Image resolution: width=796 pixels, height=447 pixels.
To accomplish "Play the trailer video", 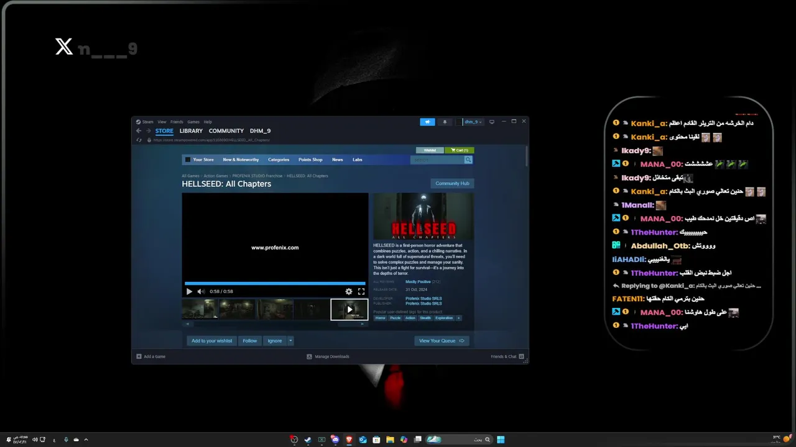I will click(189, 291).
